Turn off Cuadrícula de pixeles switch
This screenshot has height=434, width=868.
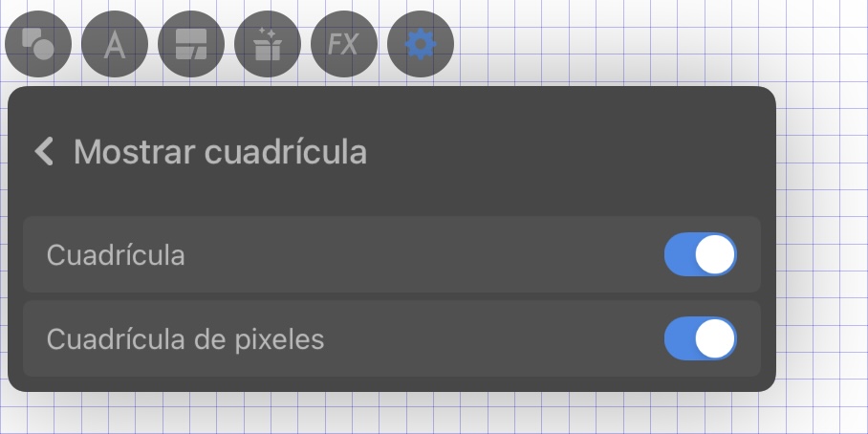tap(701, 338)
